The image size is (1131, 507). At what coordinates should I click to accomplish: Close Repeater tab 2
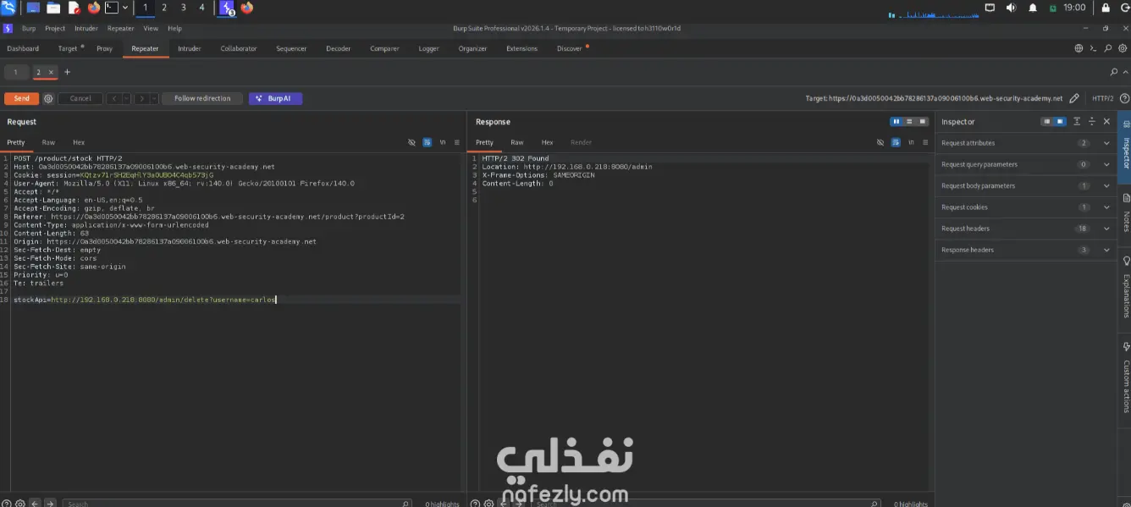click(51, 72)
